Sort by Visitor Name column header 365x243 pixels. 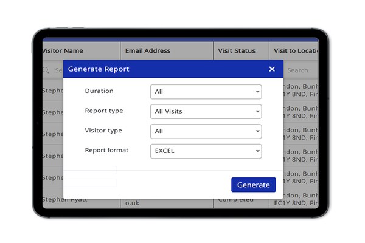(63, 51)
